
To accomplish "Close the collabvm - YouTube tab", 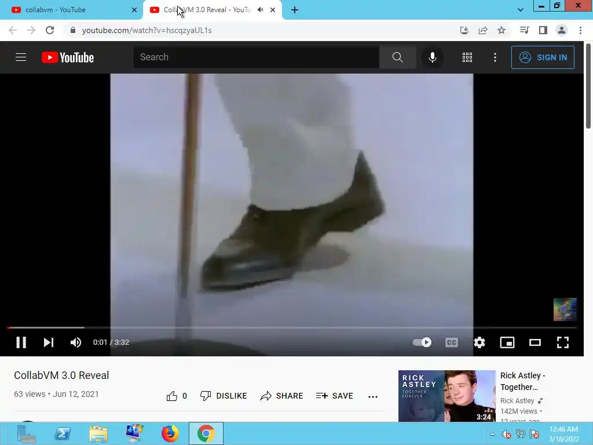I will coord(134,10).
